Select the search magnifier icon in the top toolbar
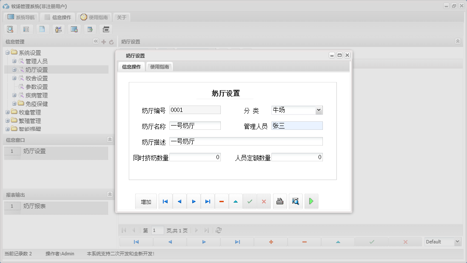Screen dimensions: 467x263 point(10,29)
